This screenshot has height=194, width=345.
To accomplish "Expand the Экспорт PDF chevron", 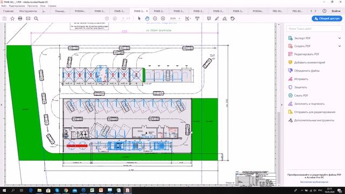I will (x=340, y=38).
